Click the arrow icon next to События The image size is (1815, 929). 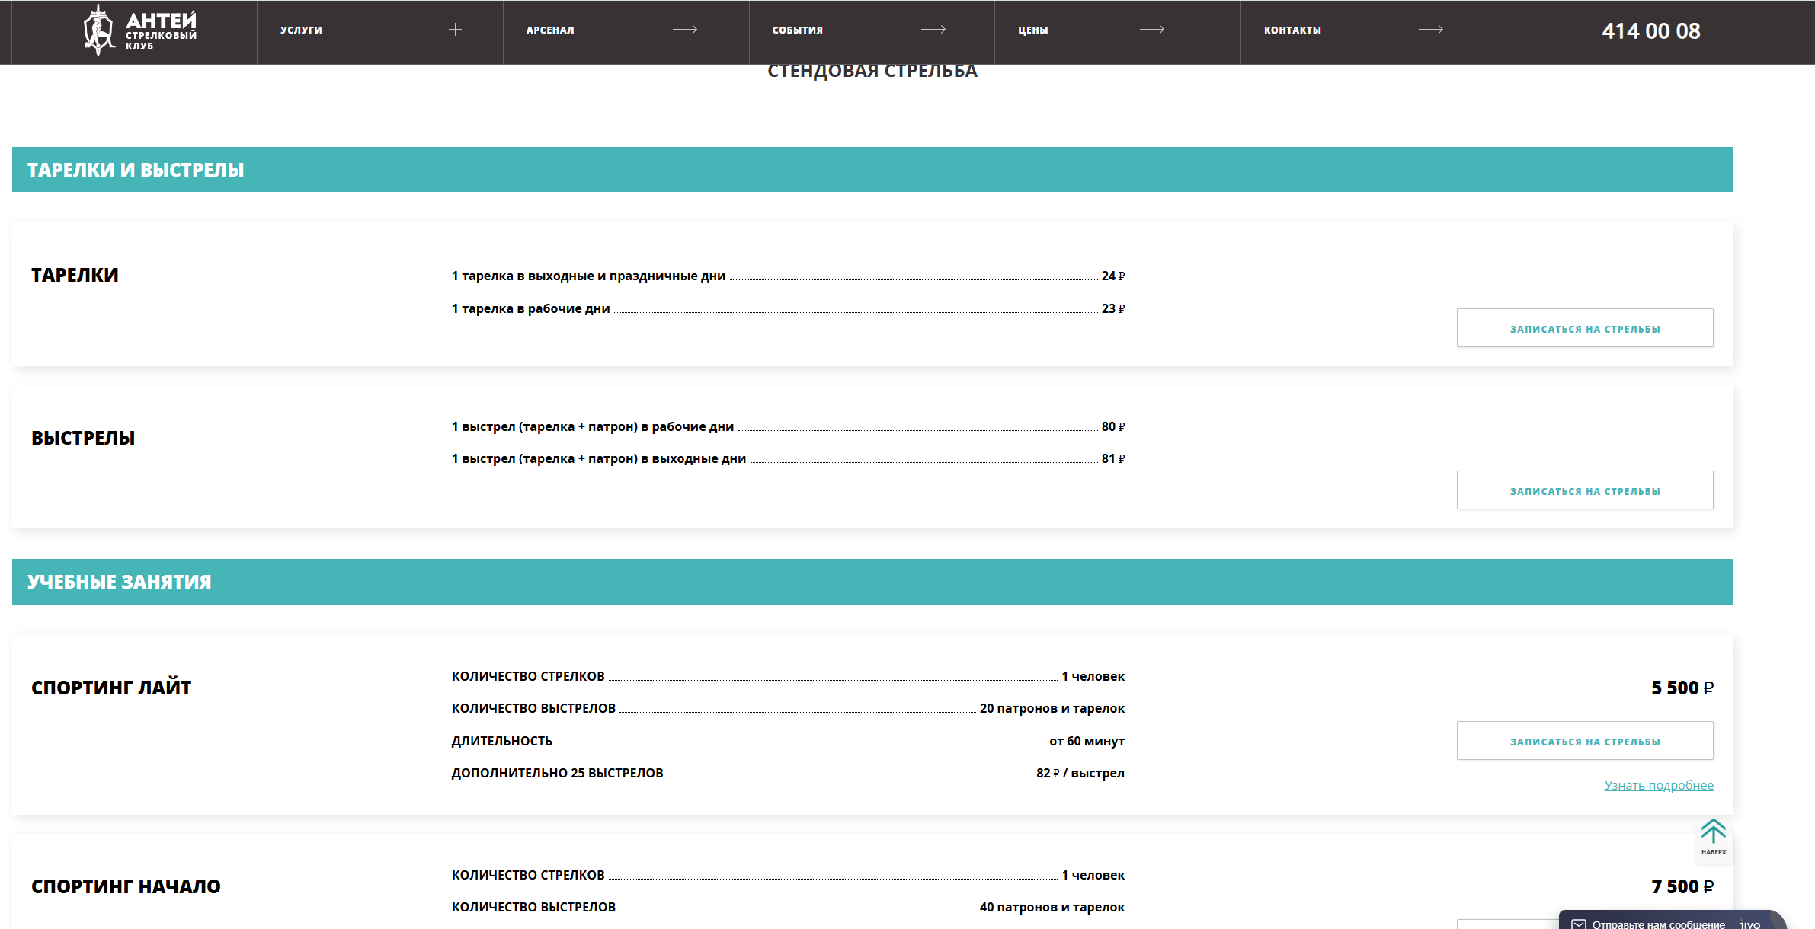(933, 30)
